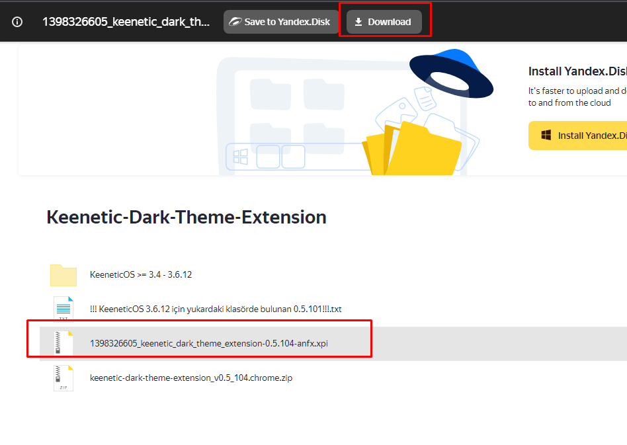Select the TXT file icon
627x445 pixels.
63,309
